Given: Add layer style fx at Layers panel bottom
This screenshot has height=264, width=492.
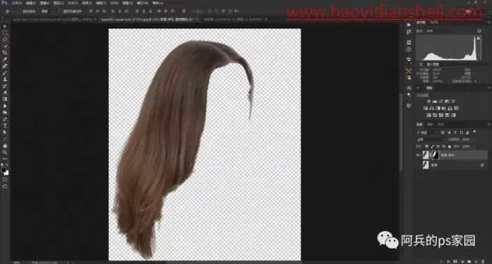Looking at the screenshot, I should pyautogui.click(x=449, y=261).
